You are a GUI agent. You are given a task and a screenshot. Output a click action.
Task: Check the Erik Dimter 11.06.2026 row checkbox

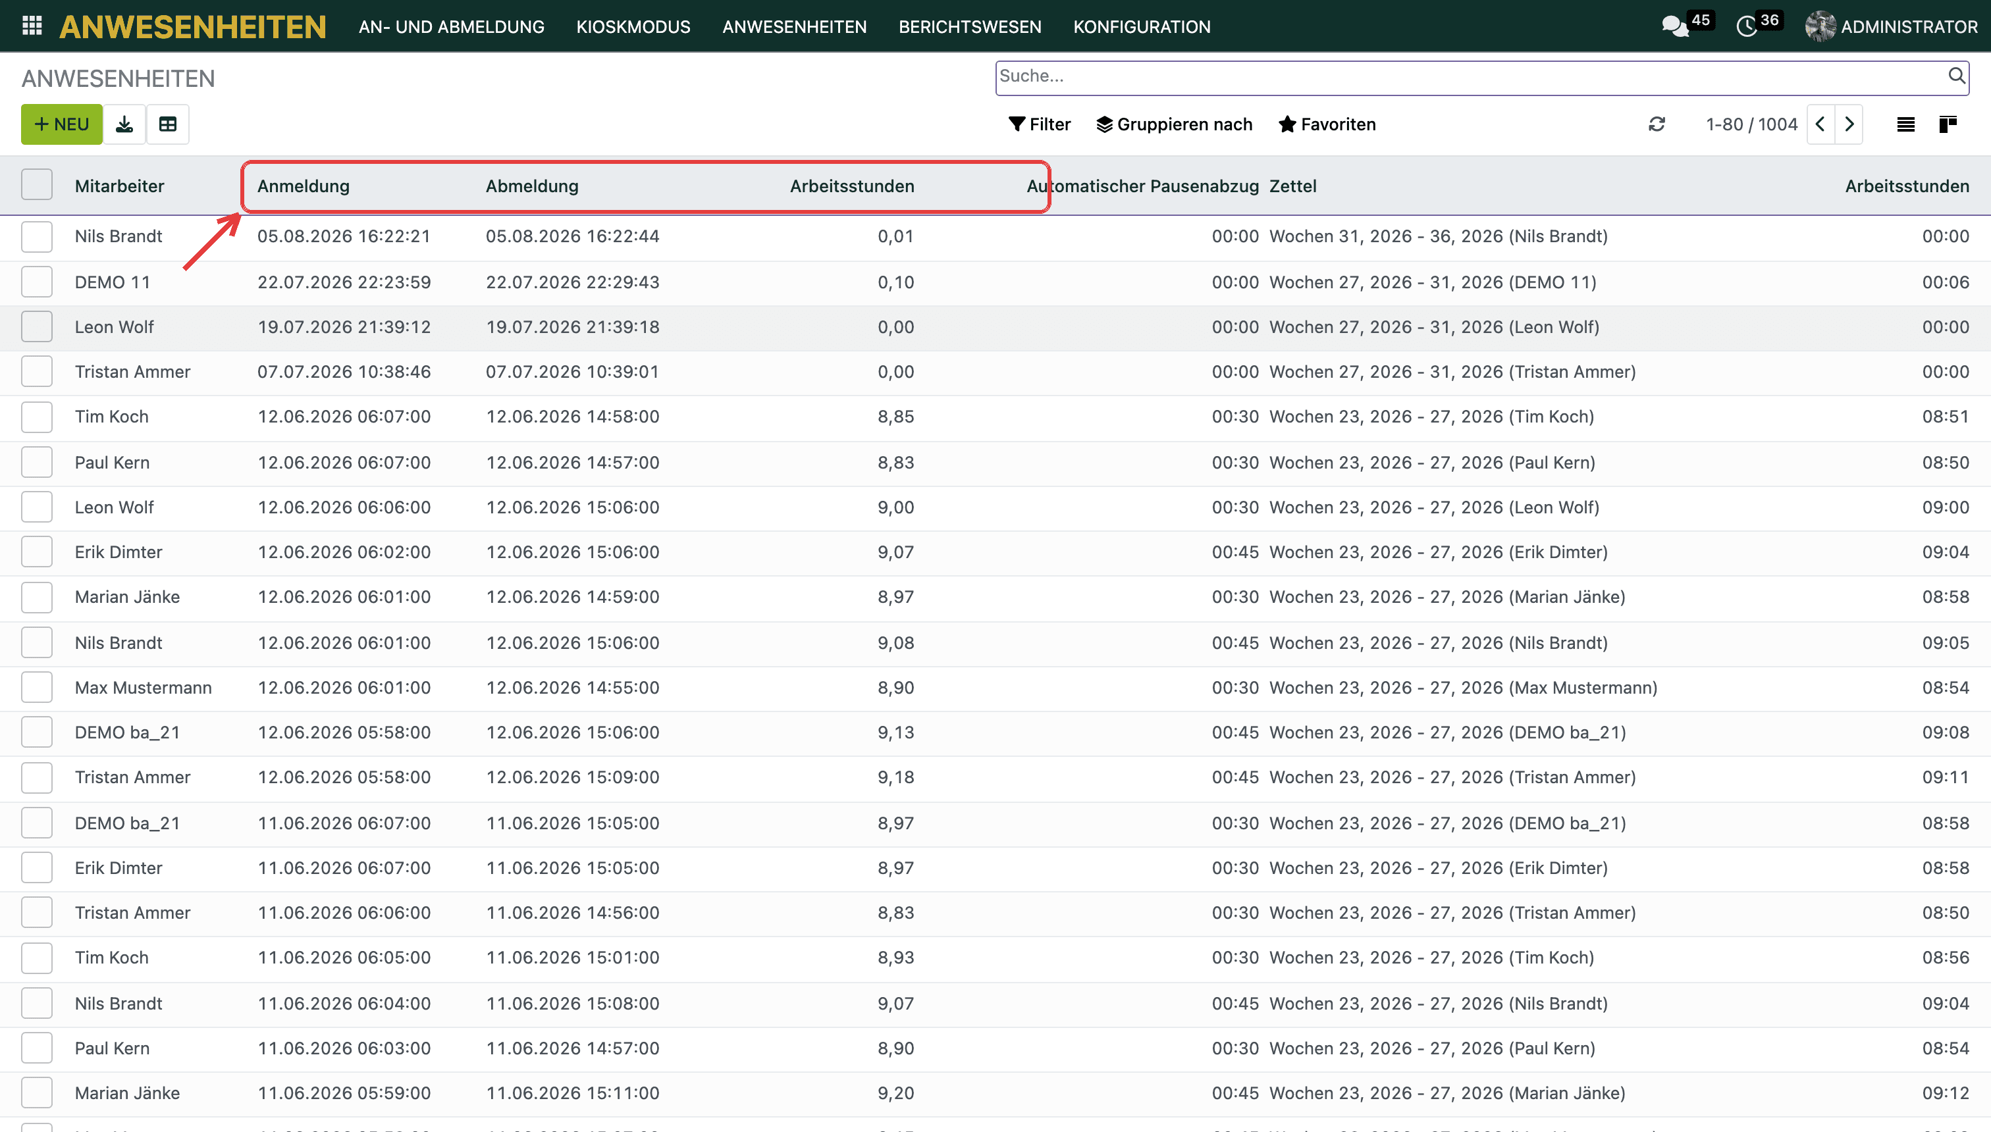[x=37, y=867]
